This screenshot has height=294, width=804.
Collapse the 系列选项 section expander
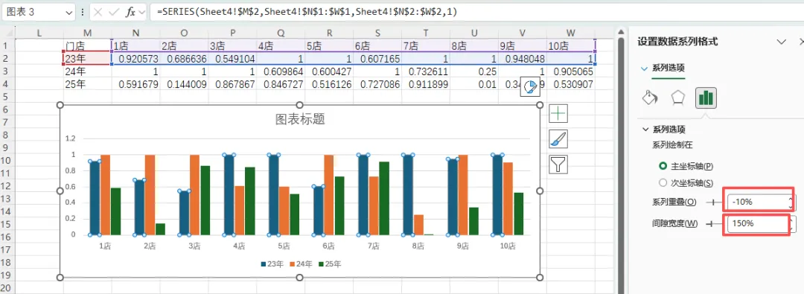pos(645,130)
